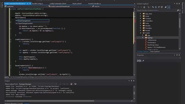Select HashChangeEvent in autocomplete list
Screen dimensions: 185x104
(34, 21)
